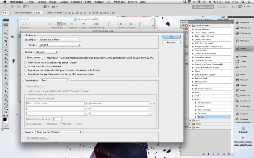Click the foreground color swatch

5,119
